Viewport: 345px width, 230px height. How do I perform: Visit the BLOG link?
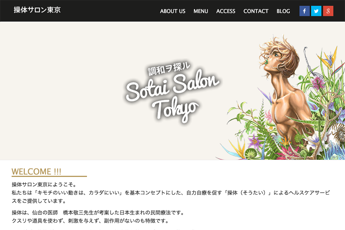(283, 11)
